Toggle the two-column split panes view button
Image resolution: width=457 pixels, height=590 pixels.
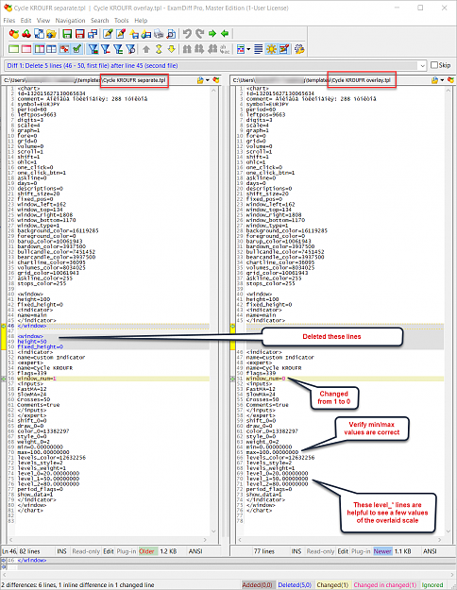(39, 49)
